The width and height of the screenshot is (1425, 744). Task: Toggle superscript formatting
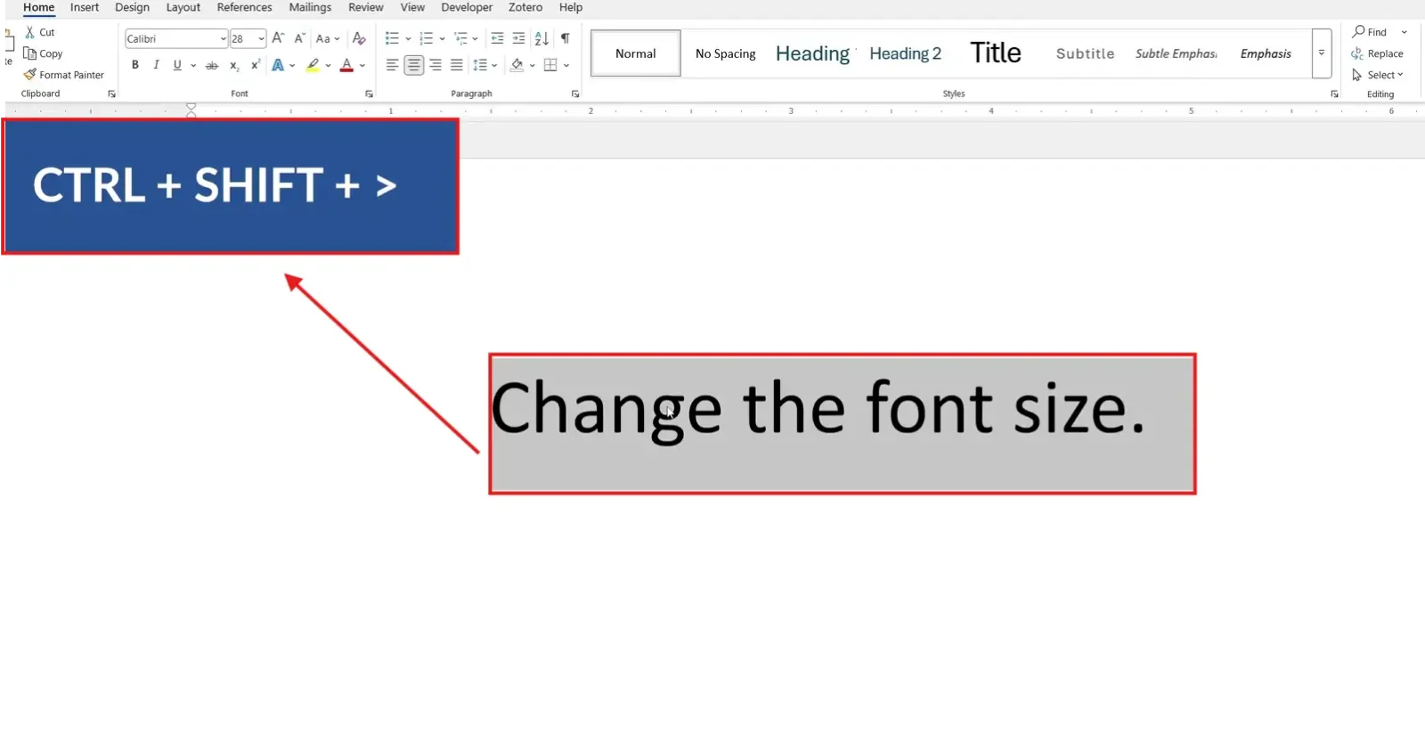click(x=256, y=65)
